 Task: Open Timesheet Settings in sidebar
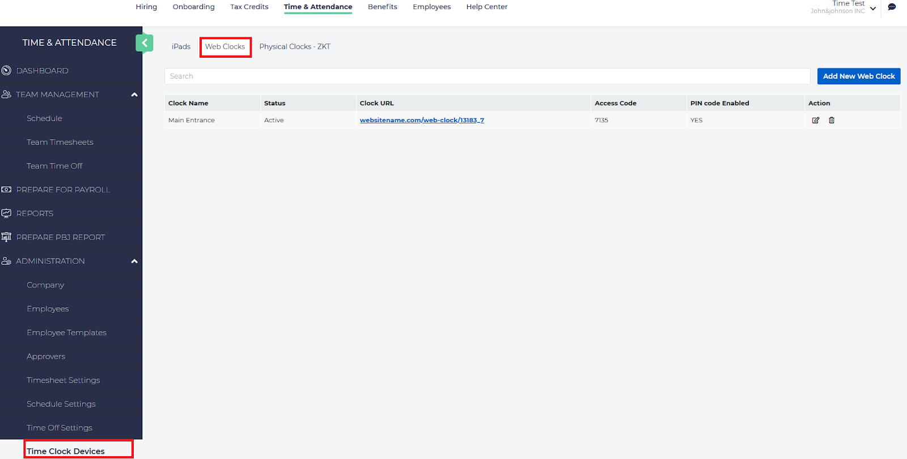[63, 380]
